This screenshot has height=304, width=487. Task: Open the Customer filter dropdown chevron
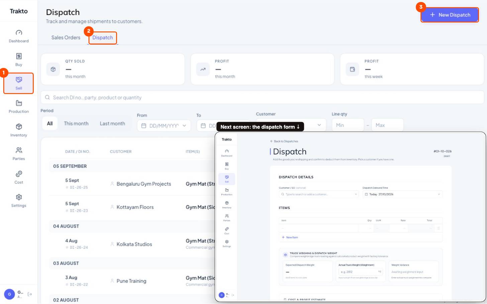[x=319, y=125]
